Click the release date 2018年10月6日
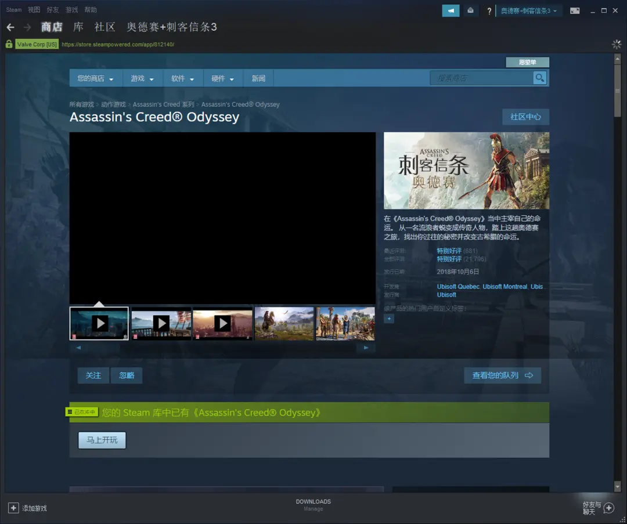The width and height of the screenshot is (627, 524). click(x=458, y=272)
